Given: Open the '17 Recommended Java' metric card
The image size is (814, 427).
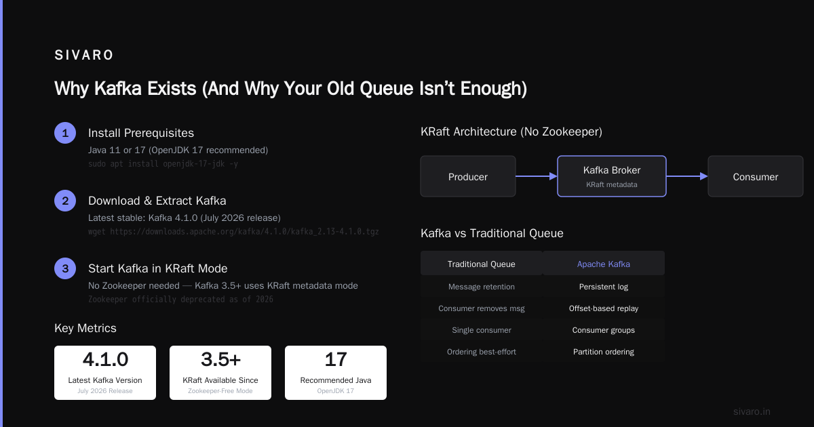Looking at the screenshot, I should point(336,373).
